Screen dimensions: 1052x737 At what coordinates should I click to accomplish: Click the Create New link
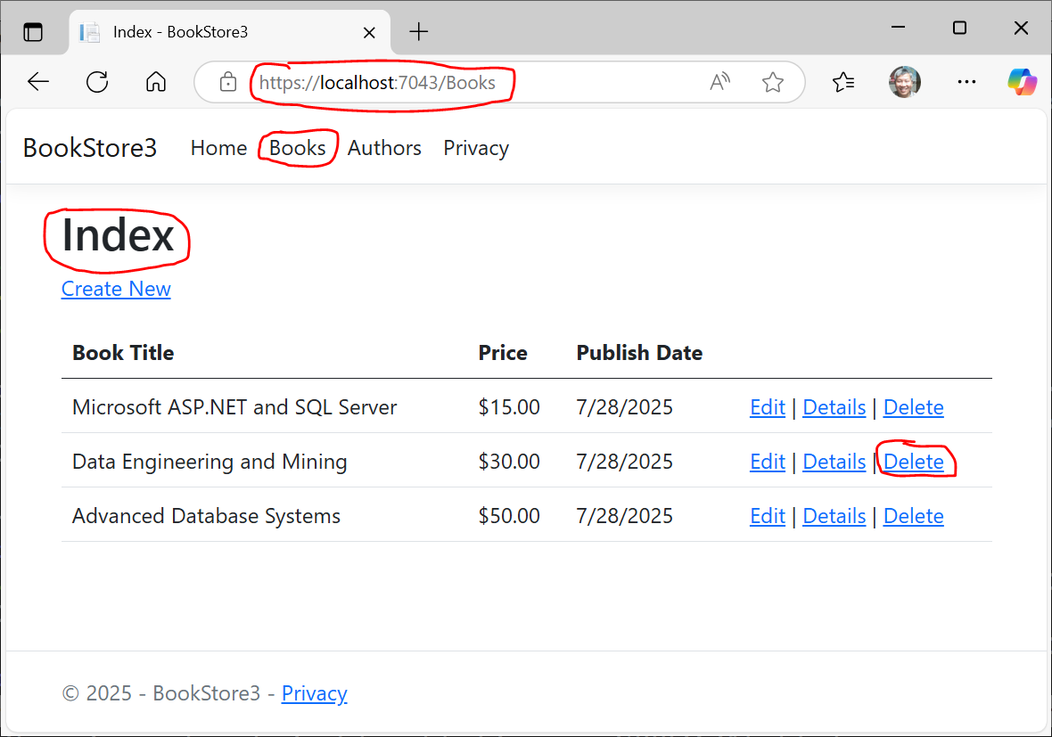pyautogui.click(x=116, y=289)
